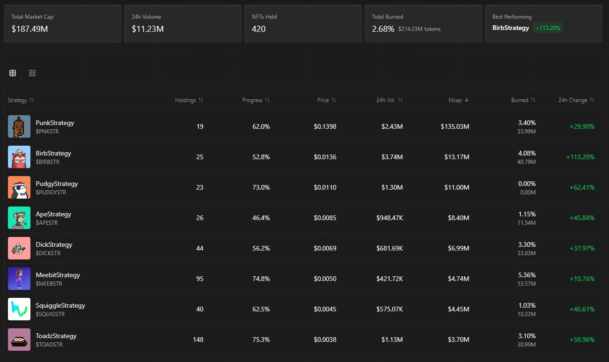This screenshot has height=362, width=609.
Task: Sort the table by Strategy column
Action: click(x=21, y=100)
